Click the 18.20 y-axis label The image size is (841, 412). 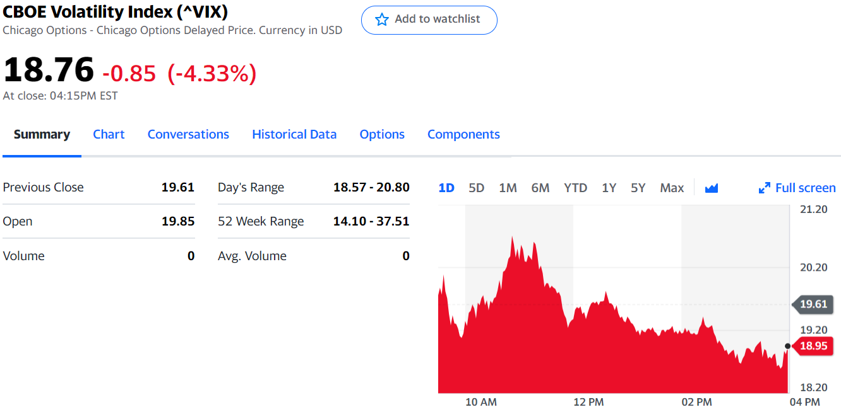pyautogui.click(x=814, y=387)
